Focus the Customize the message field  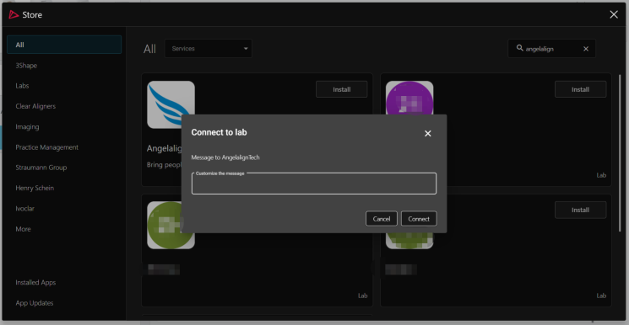[314, 184]
